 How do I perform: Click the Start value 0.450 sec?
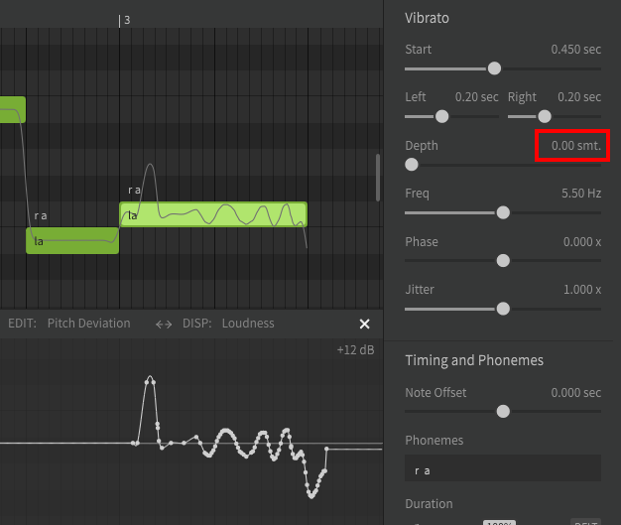(575, 49)
